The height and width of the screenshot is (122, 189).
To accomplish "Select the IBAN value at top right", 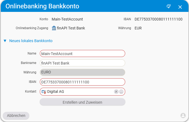I will 159,19.
